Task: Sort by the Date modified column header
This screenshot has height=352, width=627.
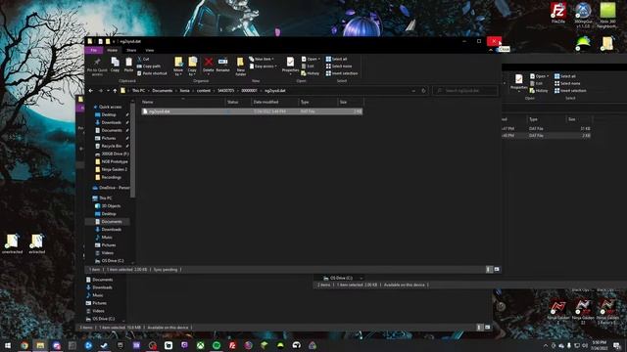Action: [274, 102]
